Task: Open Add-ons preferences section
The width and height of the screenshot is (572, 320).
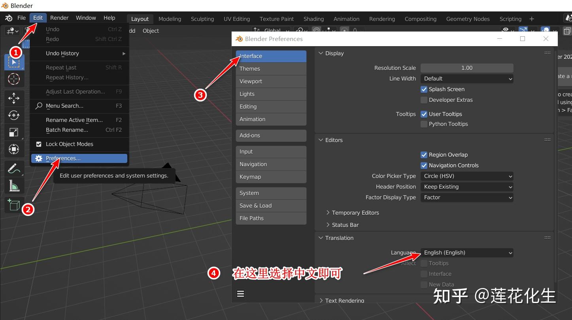Action: (271, 135)
